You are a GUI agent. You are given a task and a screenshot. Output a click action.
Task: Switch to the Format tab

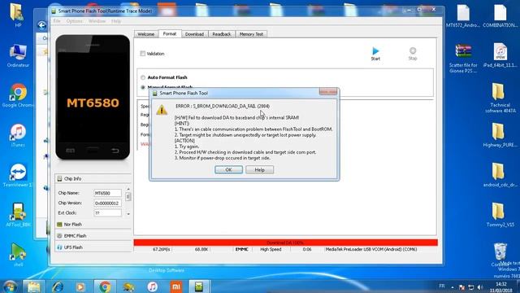(170, 33)
